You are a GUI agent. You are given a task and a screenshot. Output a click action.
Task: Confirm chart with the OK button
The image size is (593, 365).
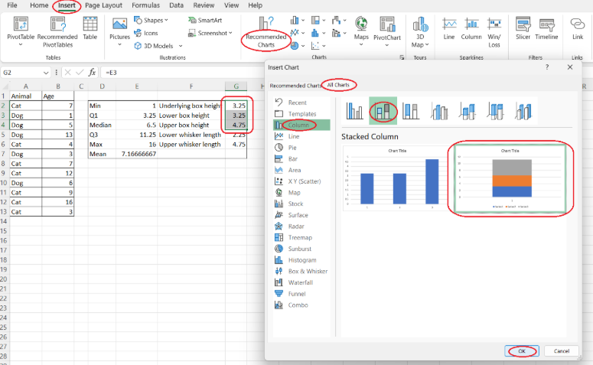coord(521,350)
